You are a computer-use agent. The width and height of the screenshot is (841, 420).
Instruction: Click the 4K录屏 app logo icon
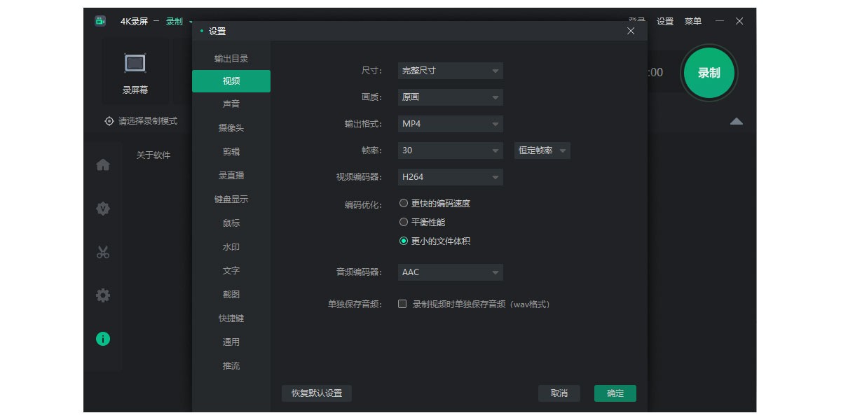[100, 21]
